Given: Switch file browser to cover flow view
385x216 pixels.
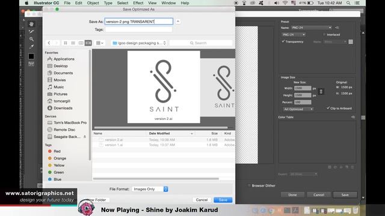Looking at the screenshot, I should (x=88, y=43).
